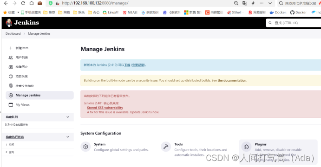Screen dimensions: 321x167
Task: Click the star 收藏 favorites button
Action: point(9,13)
